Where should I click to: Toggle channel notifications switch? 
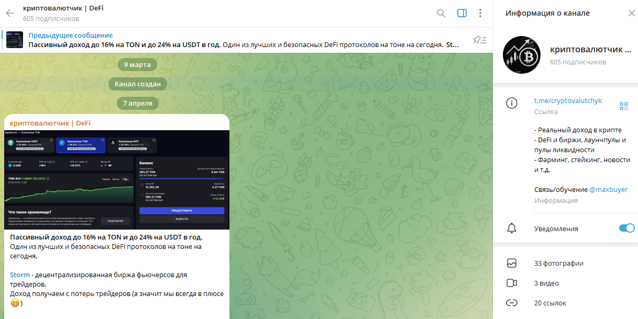click(x=626, y=228)
